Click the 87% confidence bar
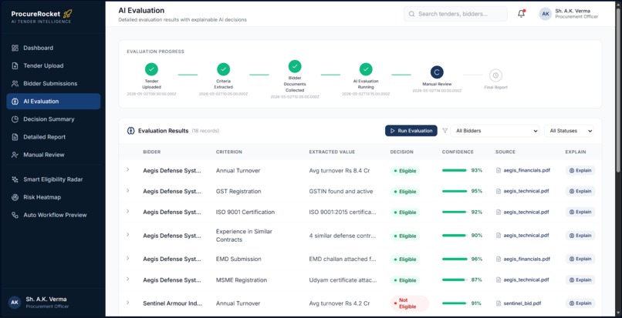This screenshot has width=622, height=318. [x=455, y=280]
